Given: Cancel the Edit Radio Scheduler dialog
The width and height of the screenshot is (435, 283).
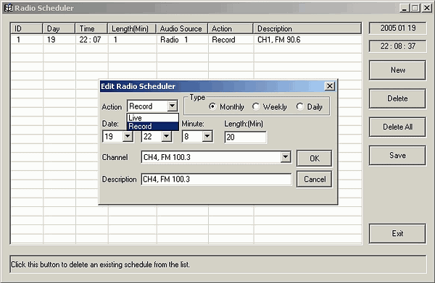Looking at the screenshot, I should [x=315, y=179].
